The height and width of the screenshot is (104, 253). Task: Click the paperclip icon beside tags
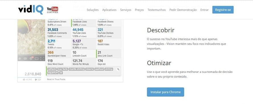(118, 69)
